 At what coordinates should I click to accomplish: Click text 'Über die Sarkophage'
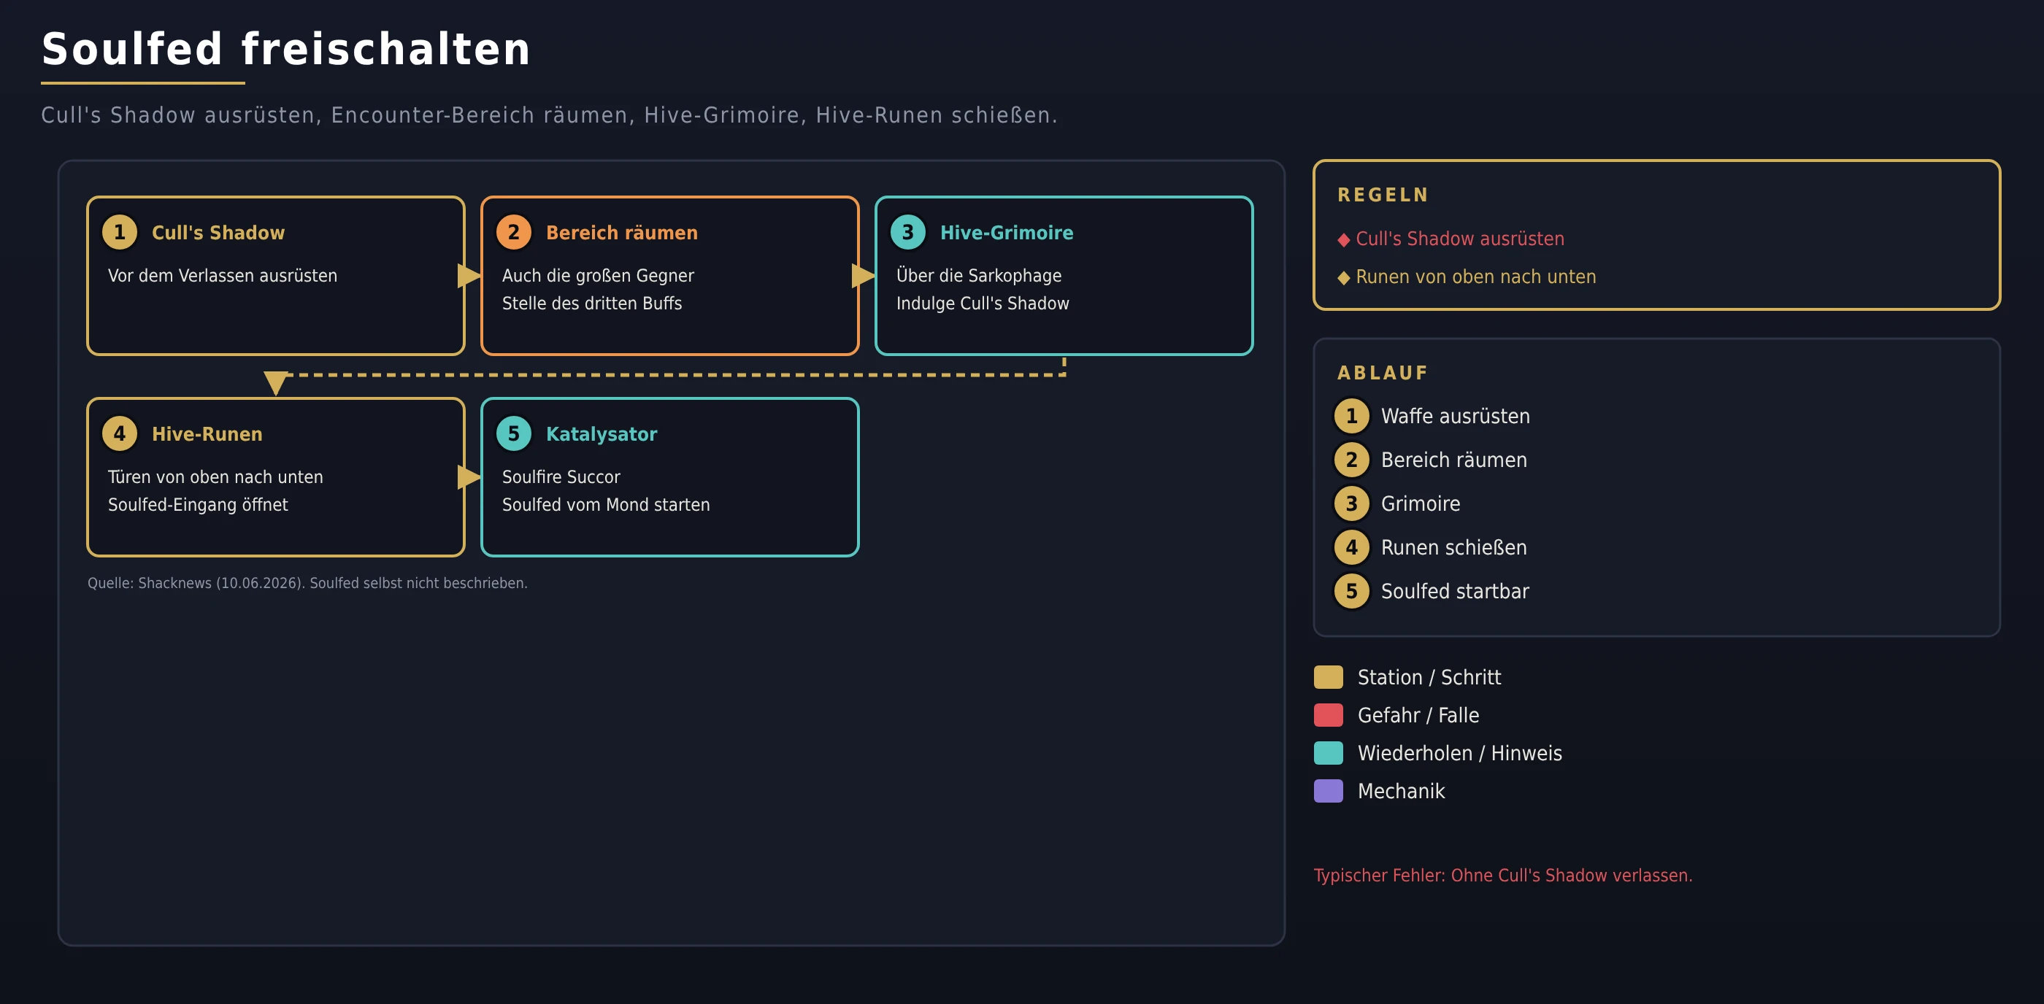point(979,276)
